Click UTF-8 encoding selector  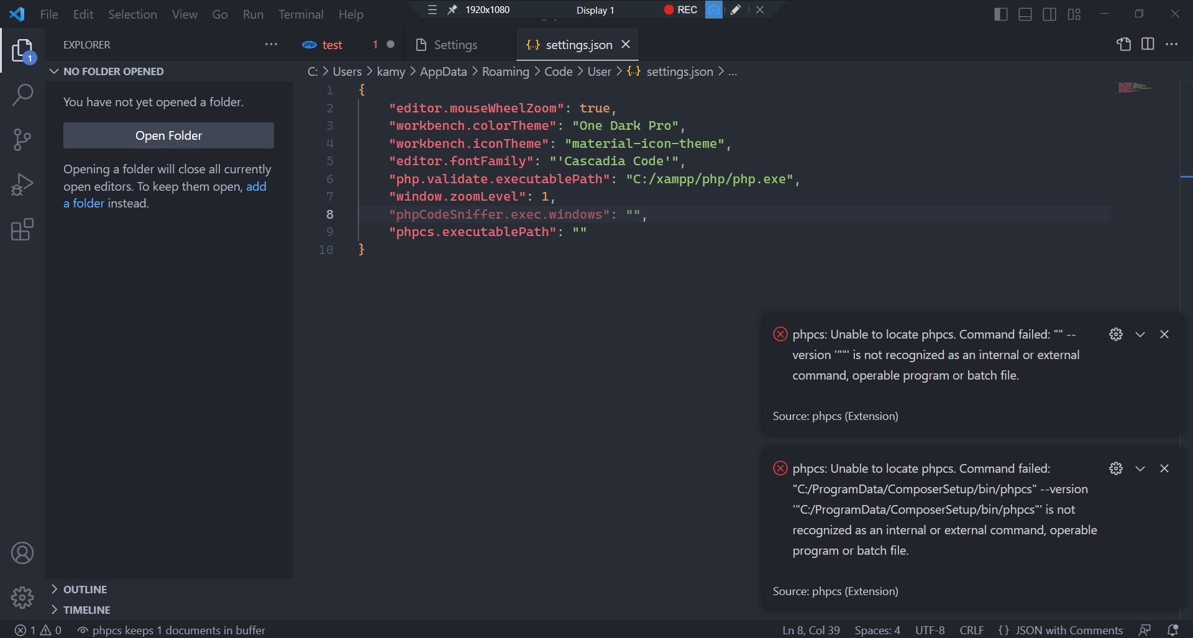click(930, 630)
